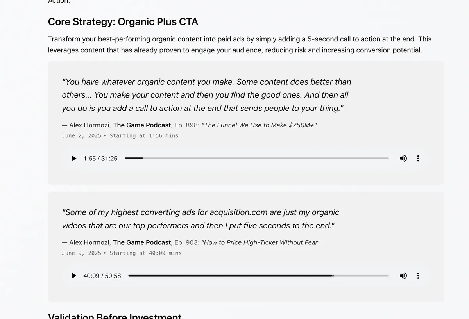The width and height of the screenshot is (469, 319).
Task: Click the title "How to Price High-Ticket Without Fear"
Action: (261, 242)
